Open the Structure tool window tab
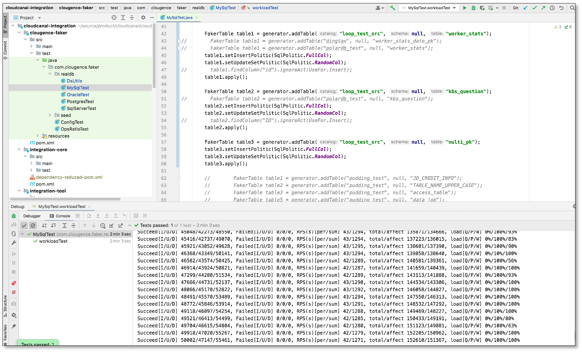 (5, 306)
